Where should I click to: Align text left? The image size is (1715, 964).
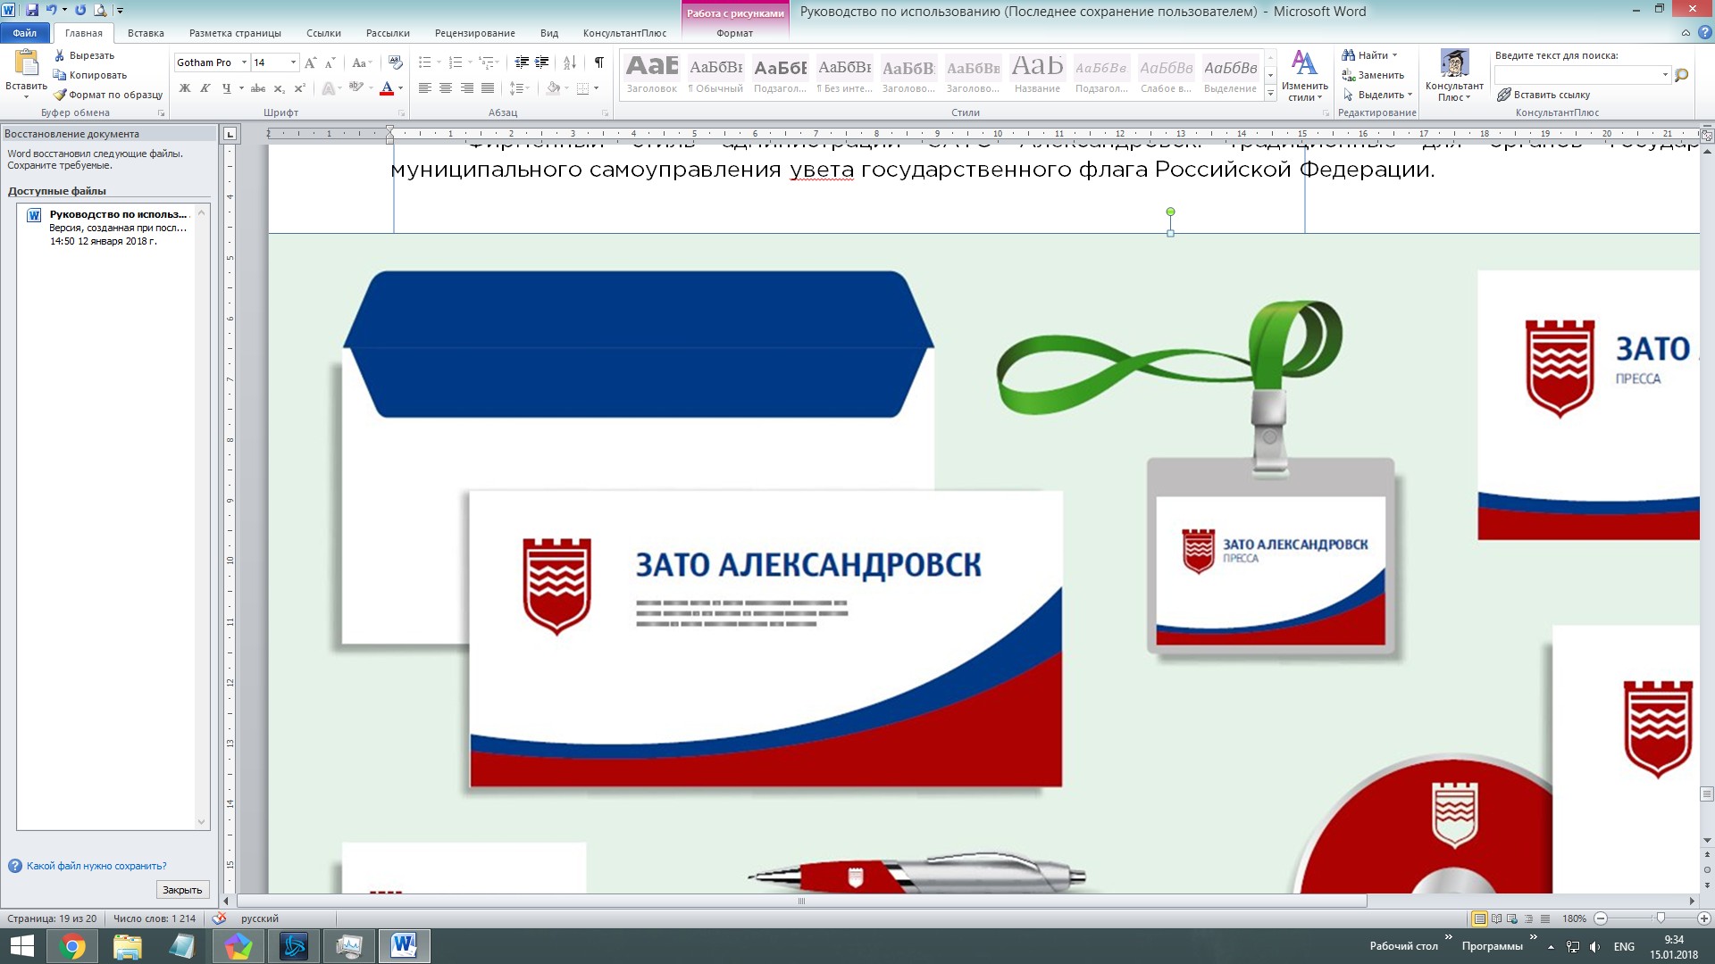(x=425, y=88)
